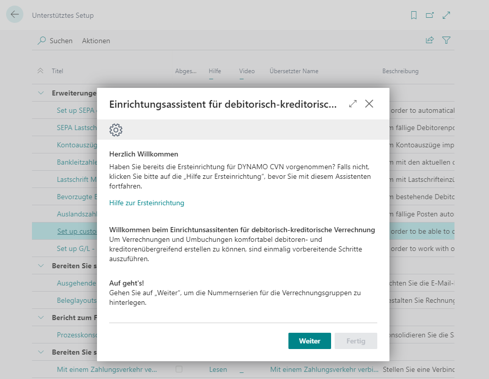
Task: Click the Abges... column header
Action: (186, 71)
